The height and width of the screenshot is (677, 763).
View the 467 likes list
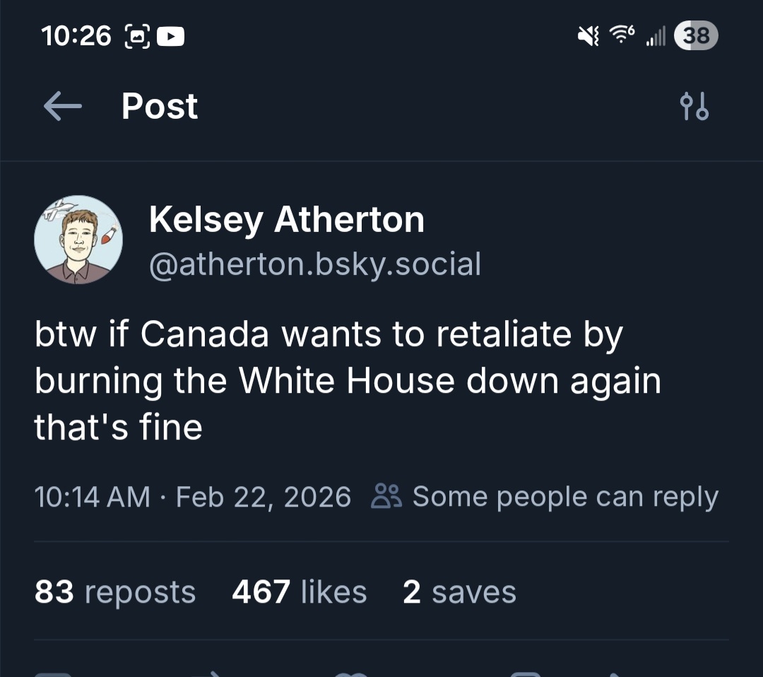(299, 591)
